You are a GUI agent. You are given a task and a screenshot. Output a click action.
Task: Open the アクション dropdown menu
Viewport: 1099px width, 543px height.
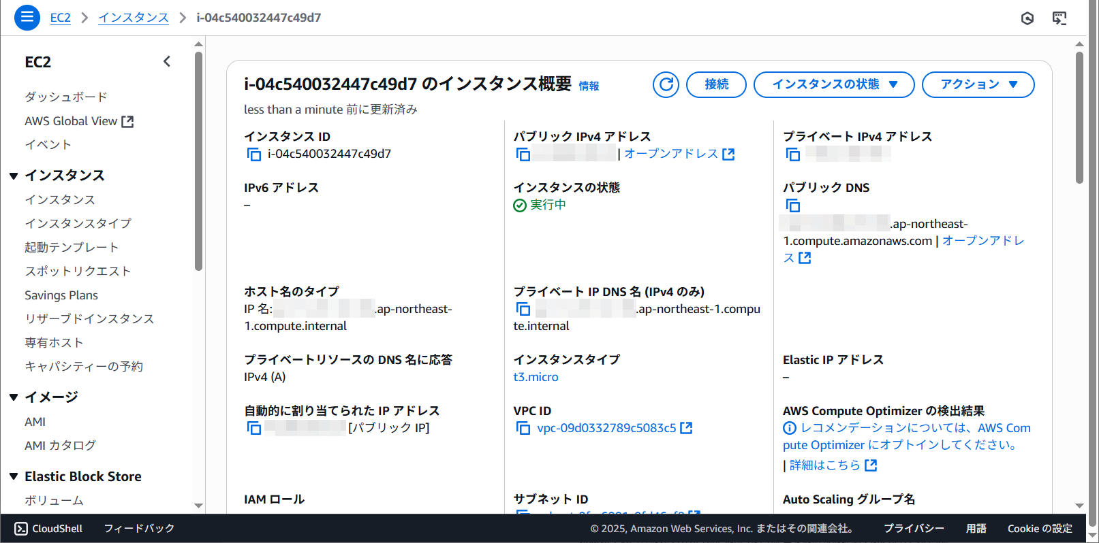pyautogui.click(x=978, y=84)
